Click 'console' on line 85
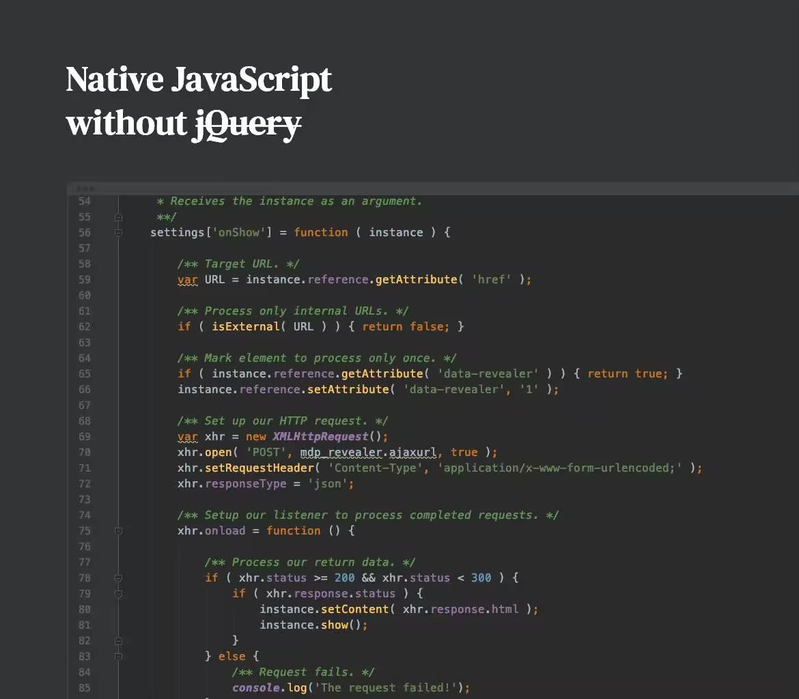The height and width of the screenshot is (699, 799). click(x=256, y=688)
